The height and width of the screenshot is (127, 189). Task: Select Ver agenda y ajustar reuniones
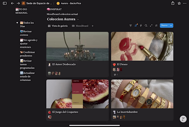pyautogui.click(x=29, y=43)
